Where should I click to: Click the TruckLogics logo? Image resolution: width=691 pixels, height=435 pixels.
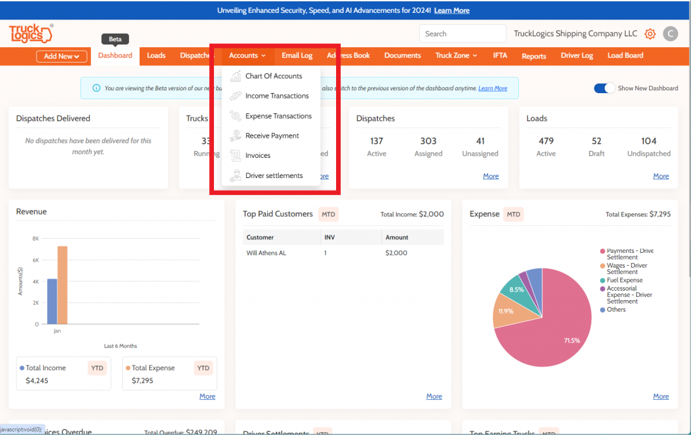(30, 34)
